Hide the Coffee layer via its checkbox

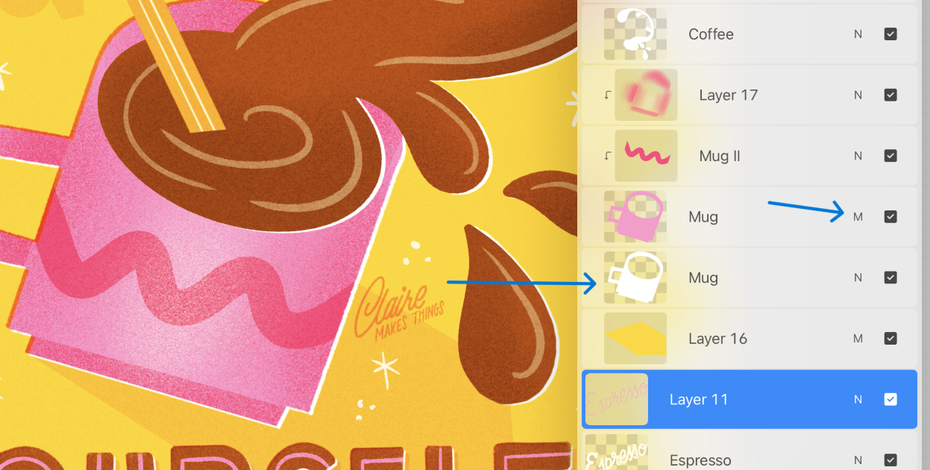pos(890,34)
